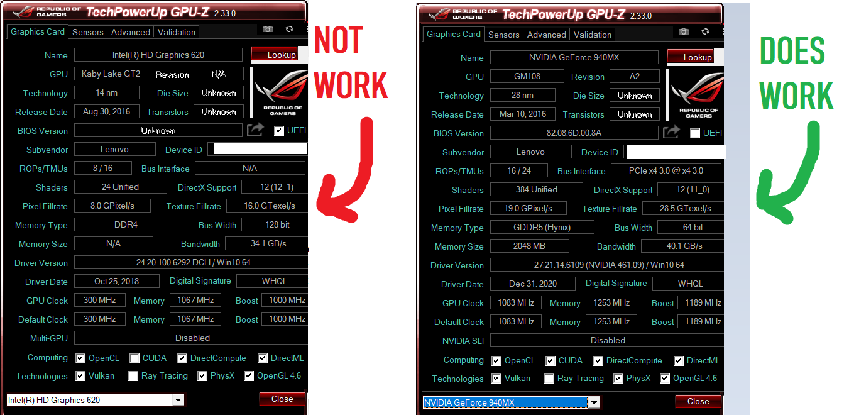Click the 384 Unified shaders value

[537, 189]
